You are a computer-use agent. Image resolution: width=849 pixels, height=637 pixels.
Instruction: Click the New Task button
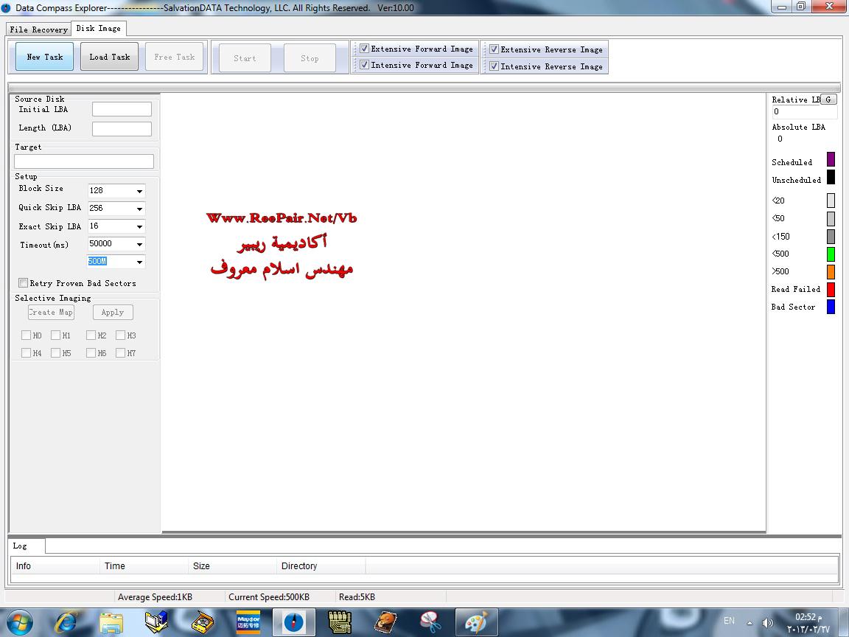[x=45, y=57]
